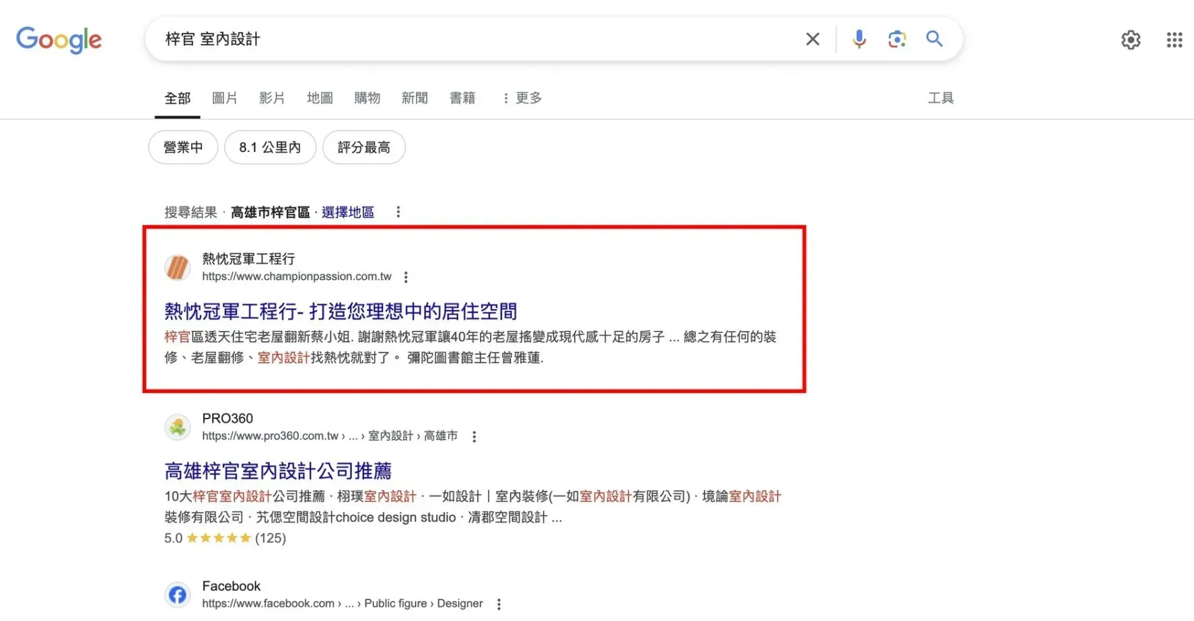Click the Google logo

[59, 40]
